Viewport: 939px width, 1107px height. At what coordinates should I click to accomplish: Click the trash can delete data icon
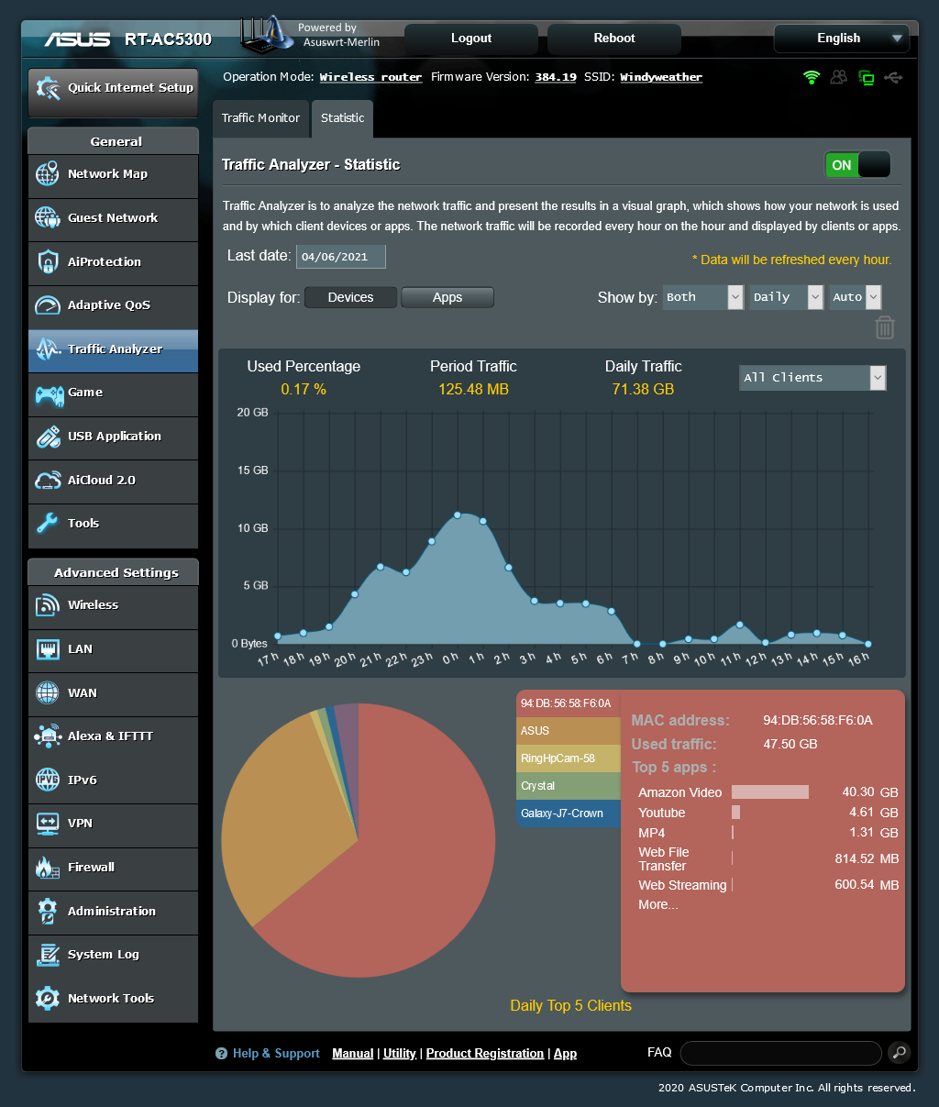[884, 327]
